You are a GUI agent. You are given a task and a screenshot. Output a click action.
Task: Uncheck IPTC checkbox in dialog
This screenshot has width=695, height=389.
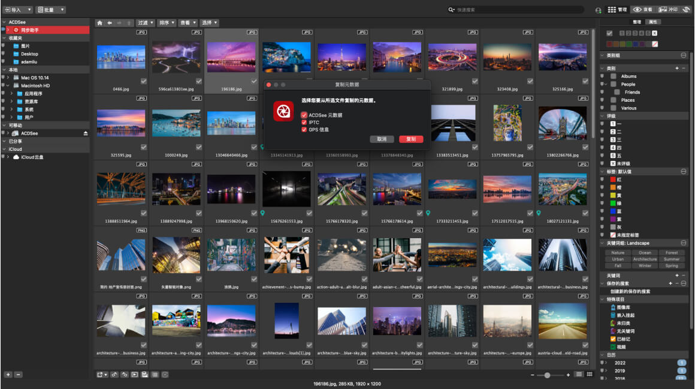(304, 122)
